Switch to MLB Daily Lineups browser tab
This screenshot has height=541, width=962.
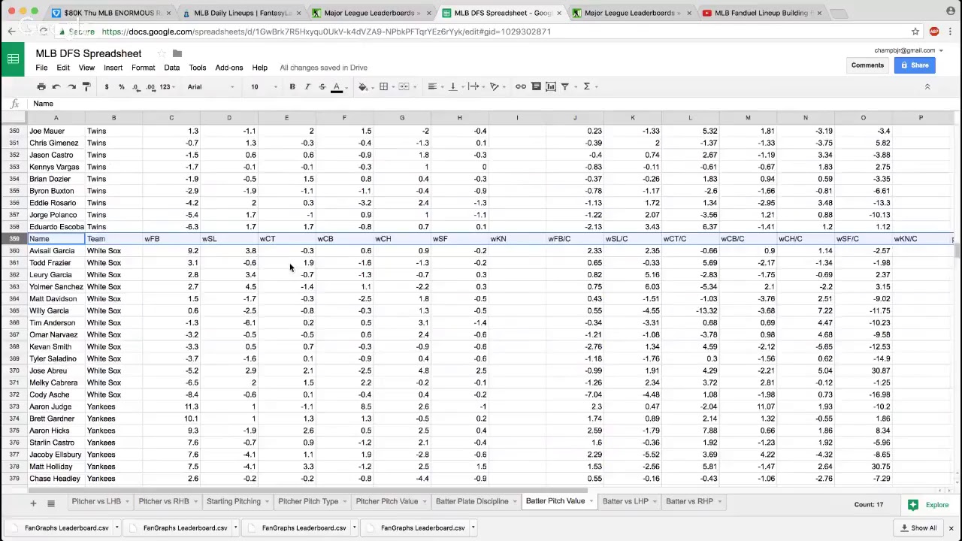(242, 13)
